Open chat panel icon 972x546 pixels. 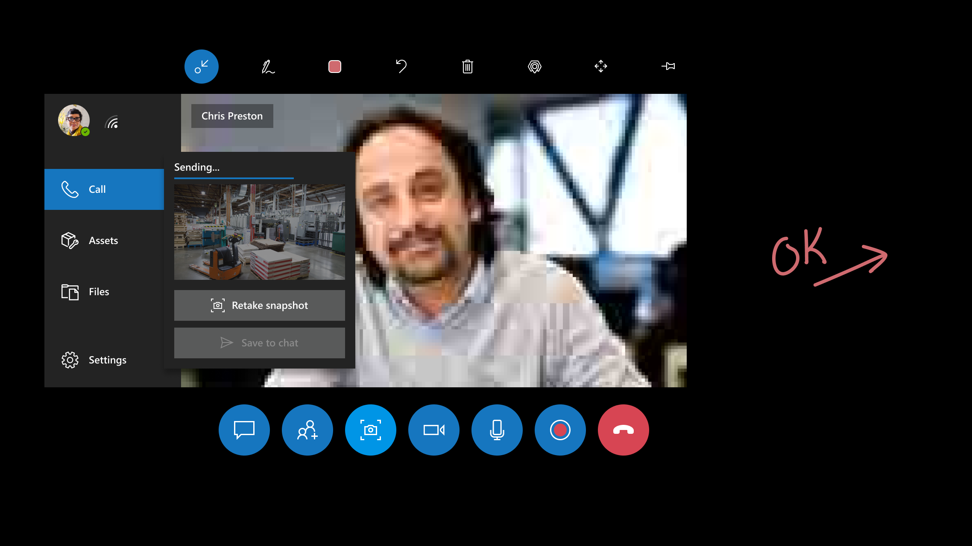(244, 430)
